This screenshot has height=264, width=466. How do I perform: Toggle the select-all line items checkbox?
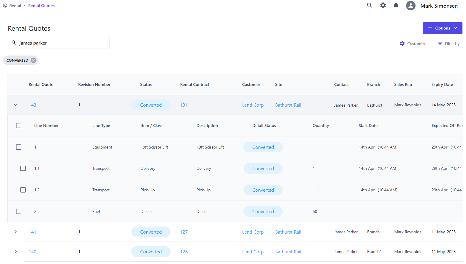click(19, 126)
